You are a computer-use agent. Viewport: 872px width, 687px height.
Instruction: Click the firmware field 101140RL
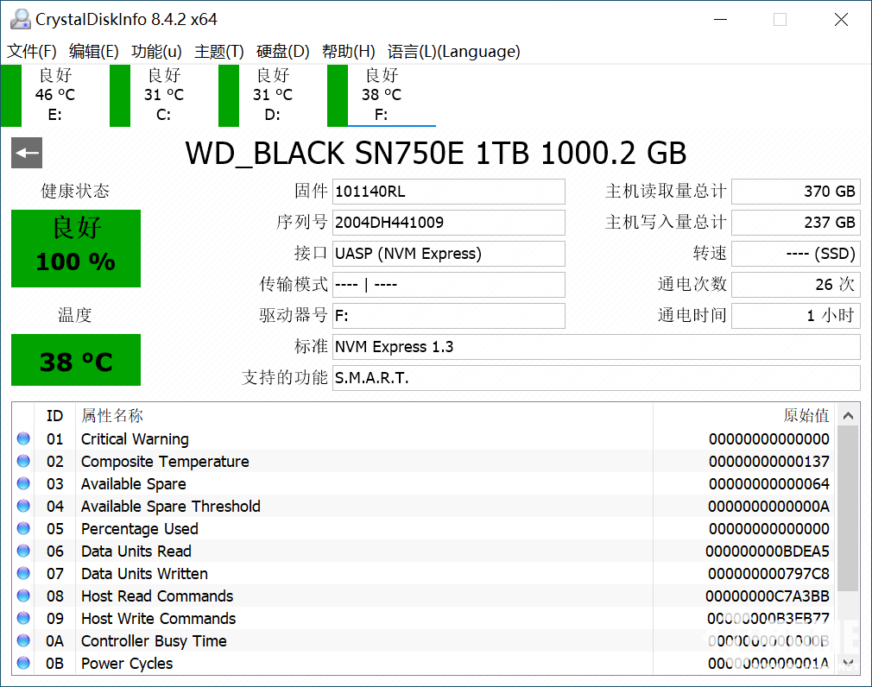coord(449,192)
